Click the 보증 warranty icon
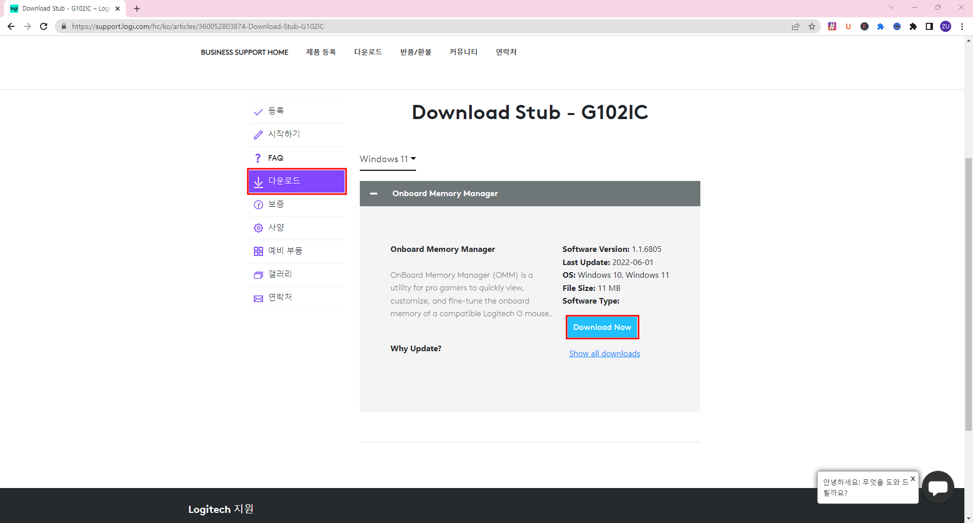973x523 pixels. click(x=258, y=205)
